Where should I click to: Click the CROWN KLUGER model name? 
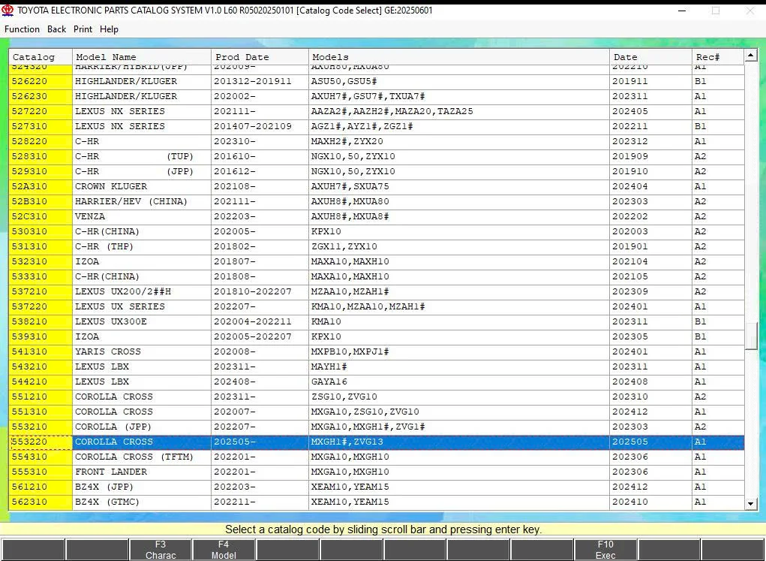click(111, 186)
